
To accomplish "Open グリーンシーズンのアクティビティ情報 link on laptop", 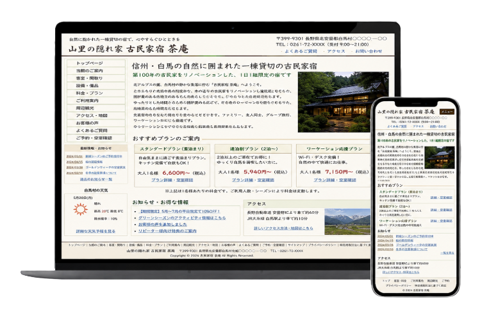I will pyautogui.click(x=182, y=218).
